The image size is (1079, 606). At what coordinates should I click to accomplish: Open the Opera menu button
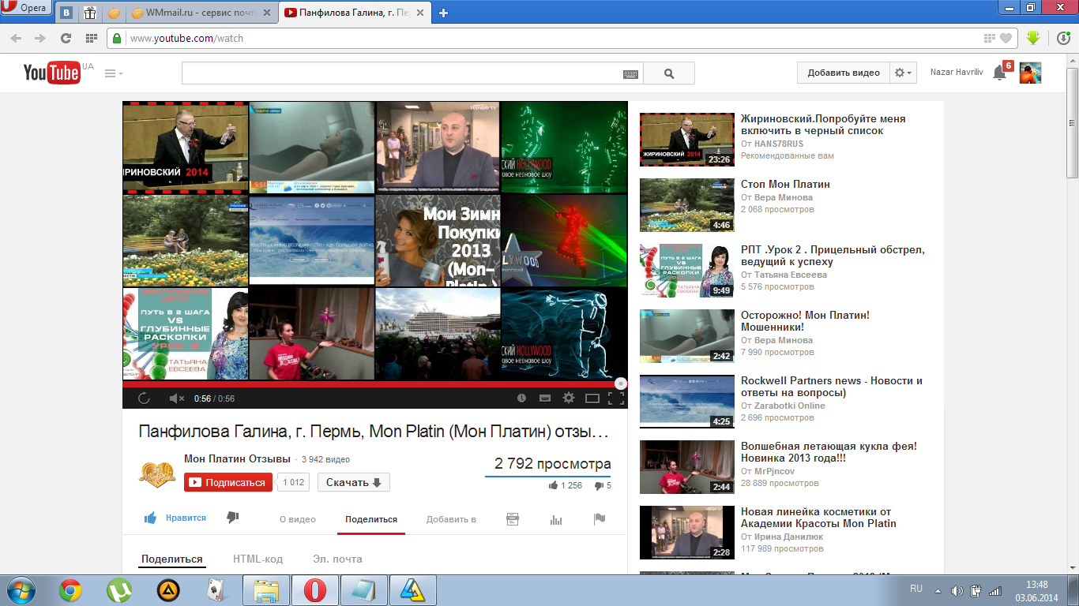[x=27, y=9]
